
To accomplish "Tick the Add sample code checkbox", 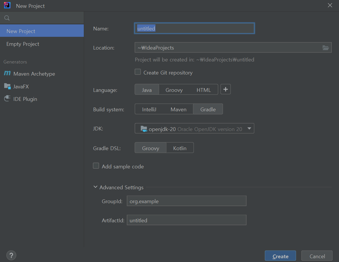I will [x=96, y=166].
